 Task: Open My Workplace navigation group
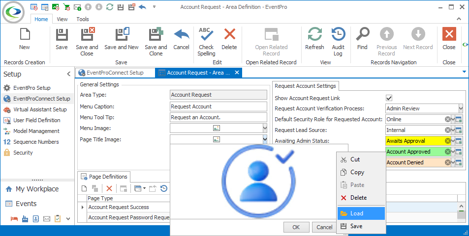point(37,189)
